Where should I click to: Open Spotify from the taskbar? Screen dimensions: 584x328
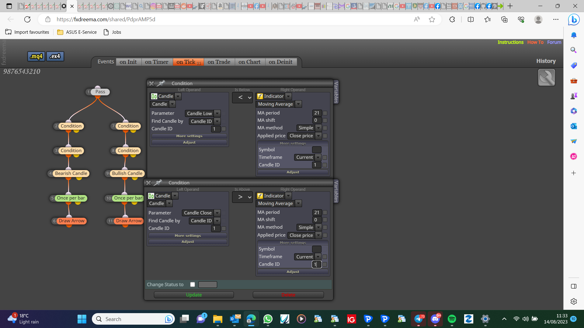(452, 319)
